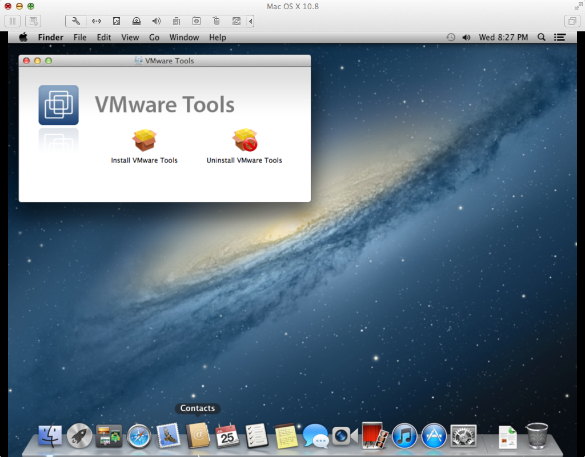Open Messages speech bubble in Dock
Viewport: 585px width, 457px height.
315,436
